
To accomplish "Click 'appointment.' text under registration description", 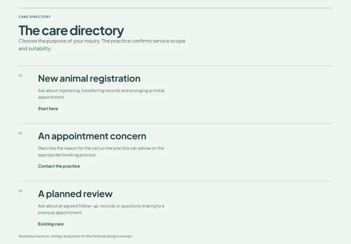I will 51,97.
